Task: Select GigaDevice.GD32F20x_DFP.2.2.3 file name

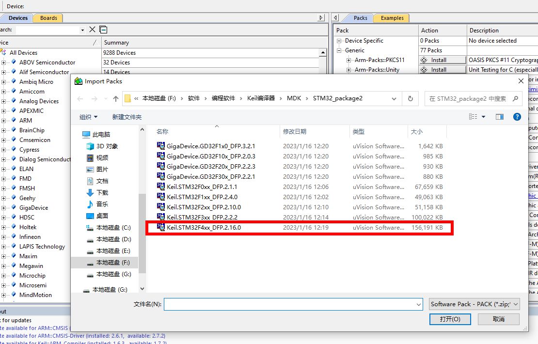Action: point(211,167)
